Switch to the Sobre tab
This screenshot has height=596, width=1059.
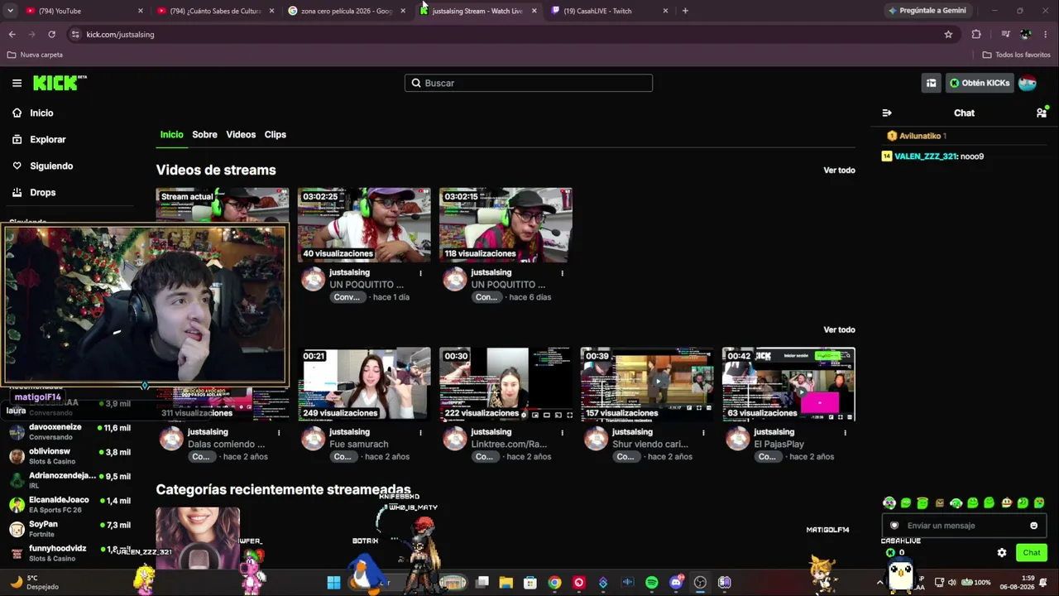click(x=204, y=134)
